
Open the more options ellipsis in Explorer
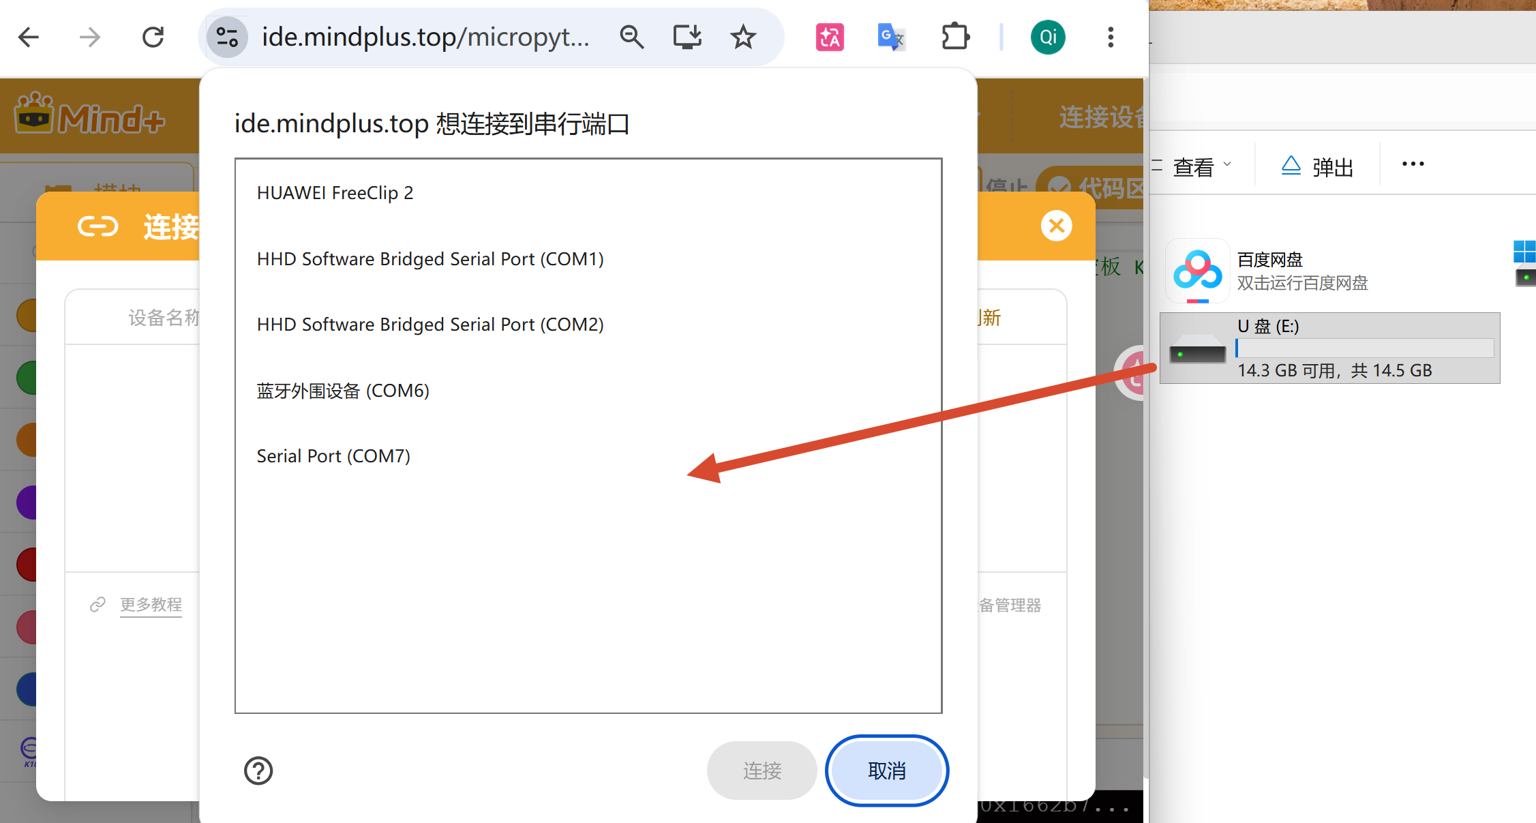pyautogui.click(x=1413, y=164)
